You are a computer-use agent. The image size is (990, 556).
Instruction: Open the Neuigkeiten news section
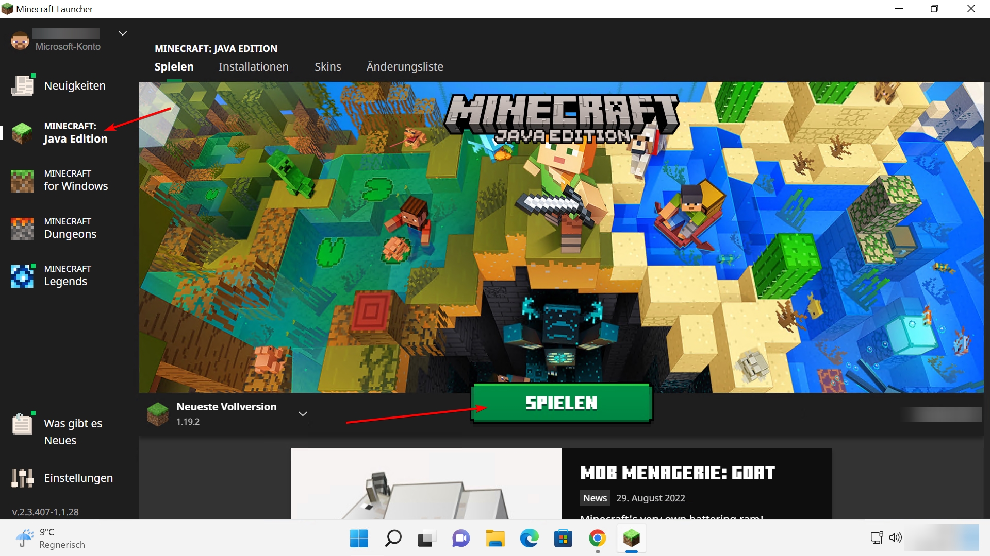tap(58, 85)
